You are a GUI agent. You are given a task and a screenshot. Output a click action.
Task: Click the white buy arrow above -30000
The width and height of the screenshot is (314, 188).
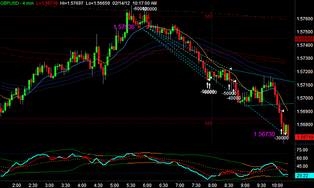pos(281,131)
